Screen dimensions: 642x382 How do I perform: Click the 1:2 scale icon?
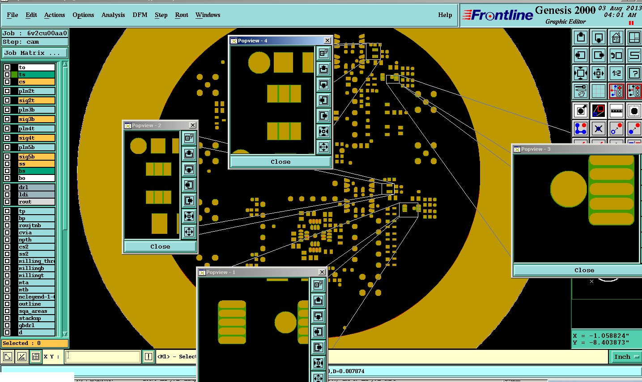pyautogui.click(x=616, y=73)
